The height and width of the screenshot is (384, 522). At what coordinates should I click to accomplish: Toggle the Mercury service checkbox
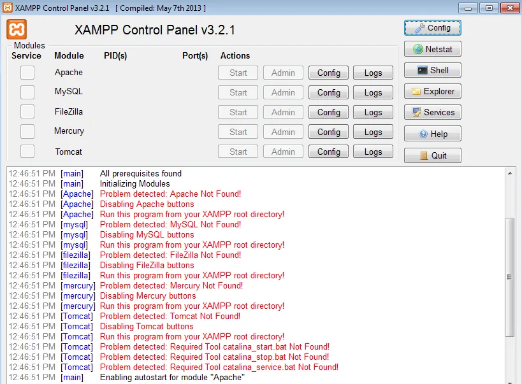click(27, 131)
